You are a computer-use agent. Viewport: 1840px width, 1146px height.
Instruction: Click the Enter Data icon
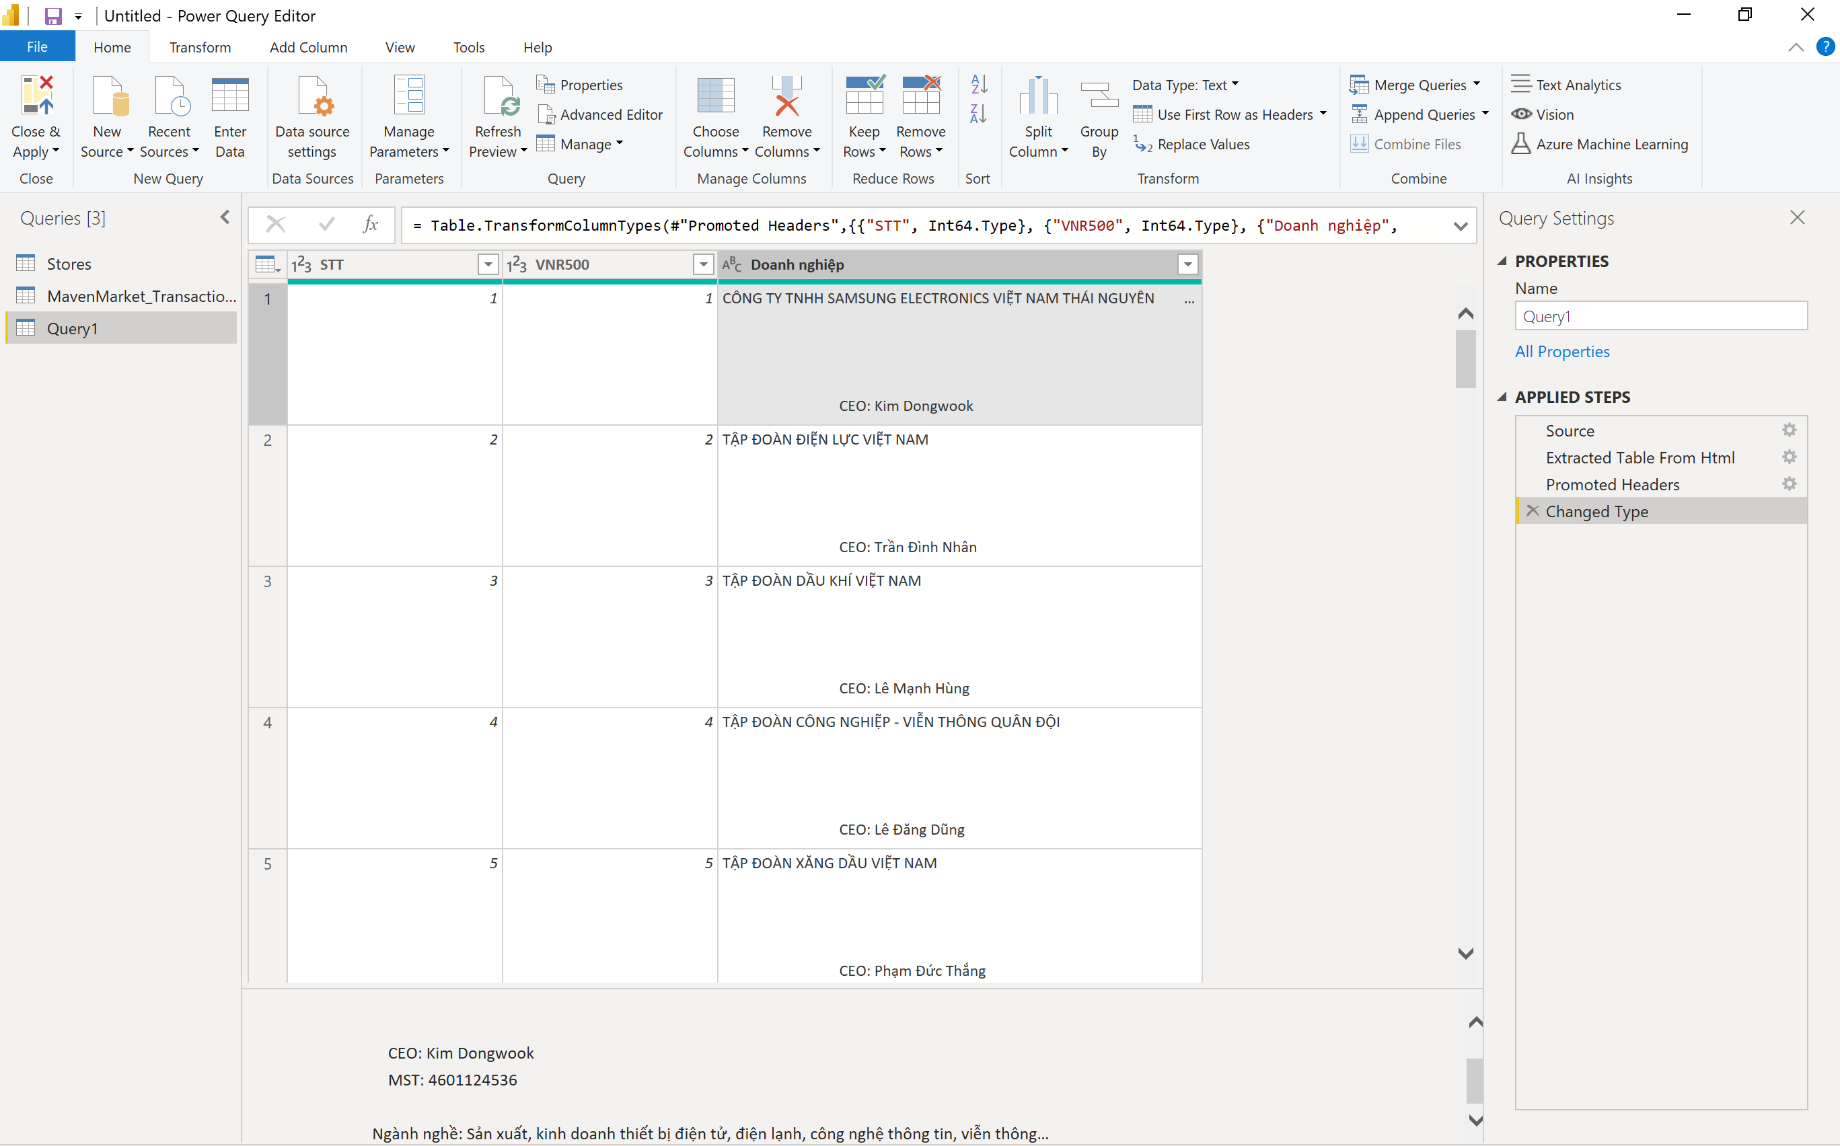coord(229,95)
